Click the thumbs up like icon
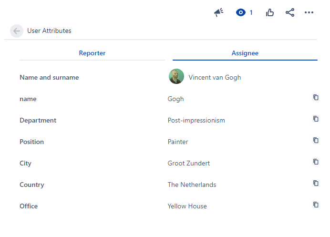The height and width of the screenshot is (237, 330). [x=270, y=12]
